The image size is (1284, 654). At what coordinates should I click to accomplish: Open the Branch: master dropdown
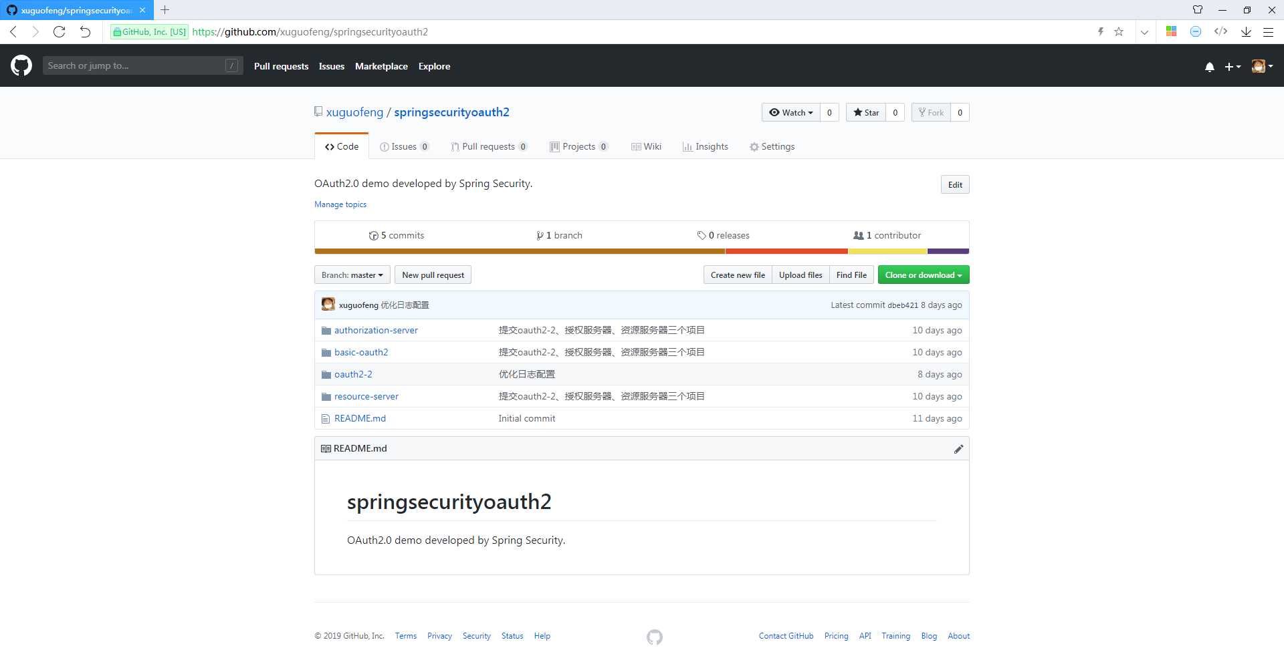pyautogui.click(x=352, y=275)
